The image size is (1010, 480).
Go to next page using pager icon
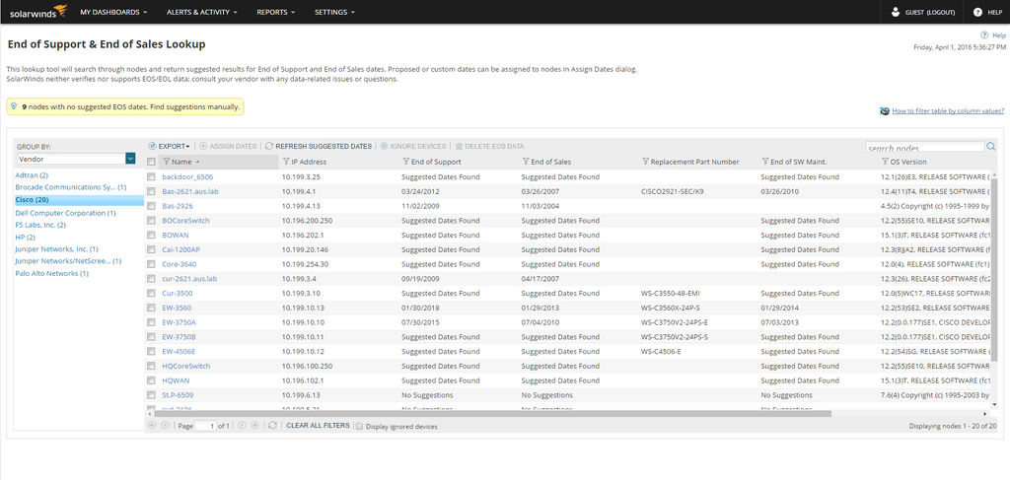click(243, 426)
